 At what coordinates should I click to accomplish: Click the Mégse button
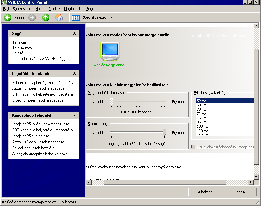coord(240,192)
